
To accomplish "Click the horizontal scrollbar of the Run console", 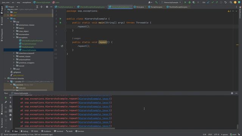I will [x=65, y=128].
